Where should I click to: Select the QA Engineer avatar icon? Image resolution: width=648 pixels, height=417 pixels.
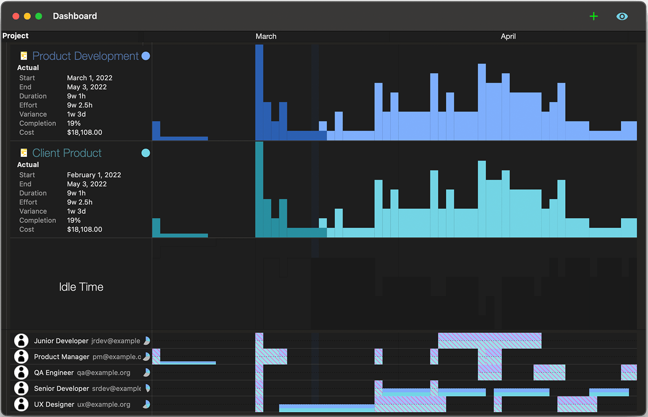pyautogui.click(x=21, y=373)
